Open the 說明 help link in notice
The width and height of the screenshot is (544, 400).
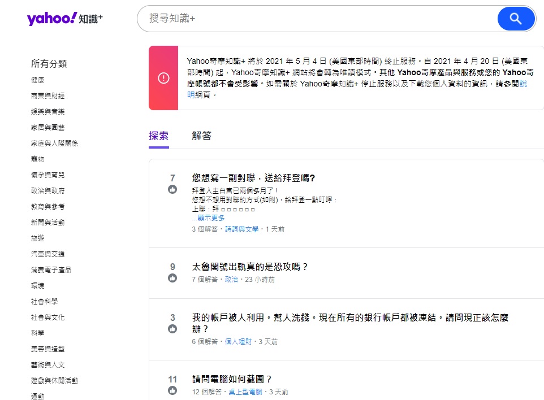point(523,84)
